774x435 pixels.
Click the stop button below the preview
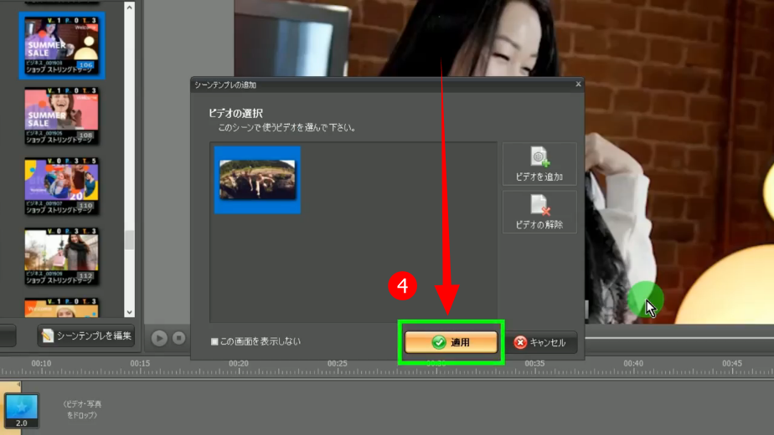[178, 338]
